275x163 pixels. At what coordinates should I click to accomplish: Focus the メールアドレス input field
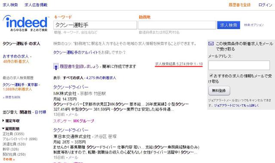(x=239, y=65)
